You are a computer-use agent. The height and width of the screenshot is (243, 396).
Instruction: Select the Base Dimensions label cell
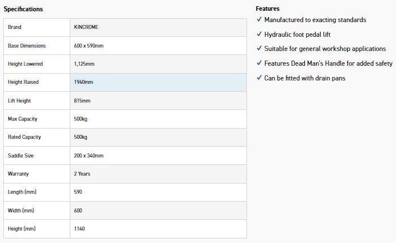27,45
